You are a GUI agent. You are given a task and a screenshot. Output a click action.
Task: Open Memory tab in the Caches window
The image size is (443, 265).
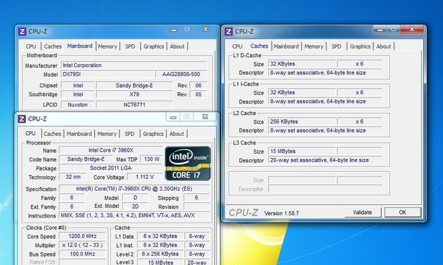tap(314, 46)
